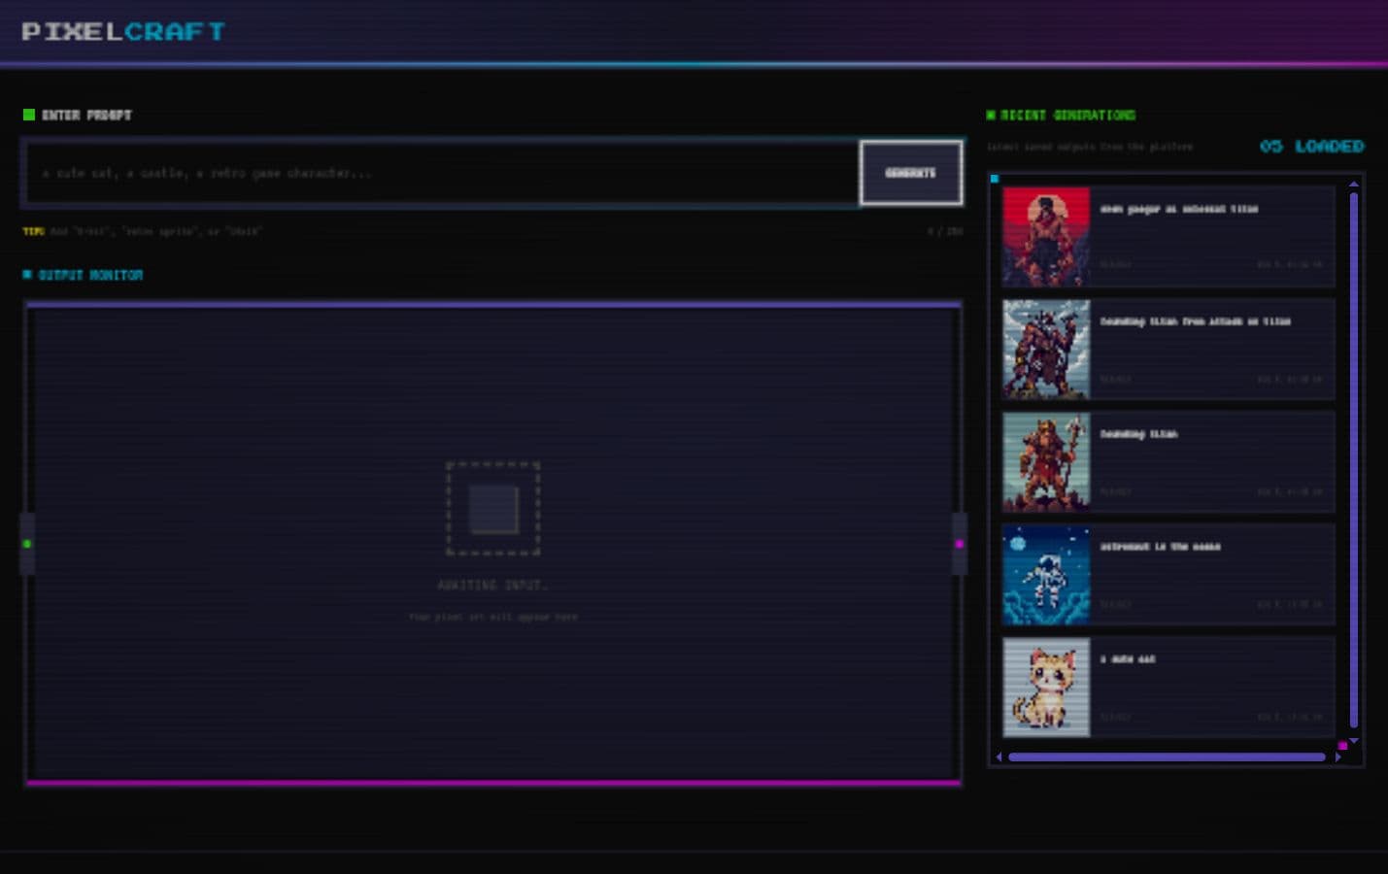Image resolution: width=1388 pixels, height=874 pixels.
Task: Click the AWAITING INPUT text
Action: point(492,585)
